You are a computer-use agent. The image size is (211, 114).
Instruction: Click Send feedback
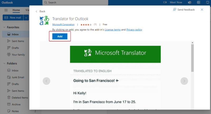coord(184,10)
